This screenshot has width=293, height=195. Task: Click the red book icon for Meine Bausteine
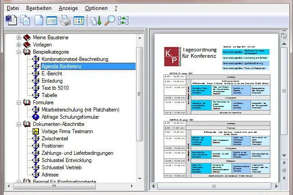(27, 37)
